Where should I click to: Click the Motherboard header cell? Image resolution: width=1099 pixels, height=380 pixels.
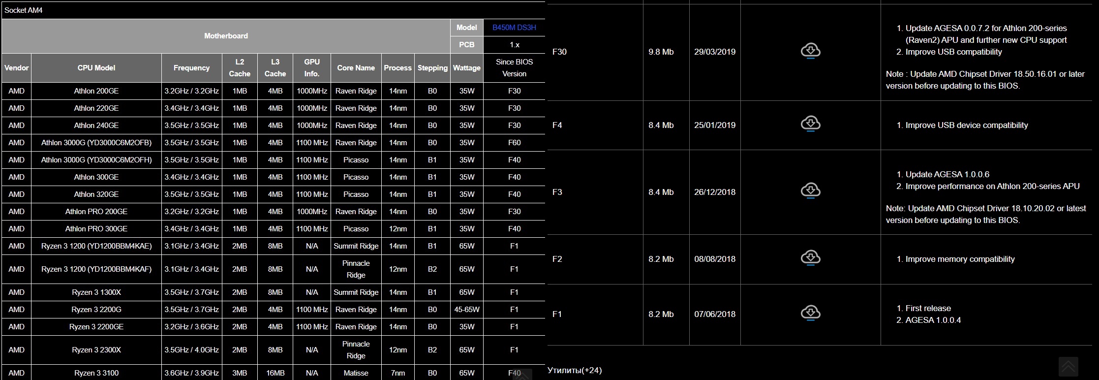pos(226,36)
